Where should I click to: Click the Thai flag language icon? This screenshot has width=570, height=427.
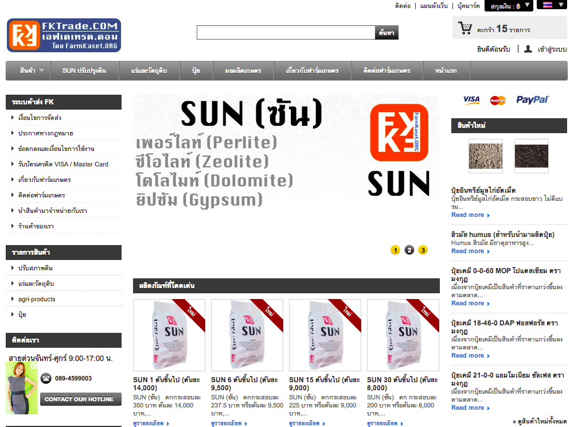tap(548, 5)
